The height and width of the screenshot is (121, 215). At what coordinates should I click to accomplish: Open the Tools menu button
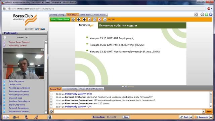coord(184,117)
